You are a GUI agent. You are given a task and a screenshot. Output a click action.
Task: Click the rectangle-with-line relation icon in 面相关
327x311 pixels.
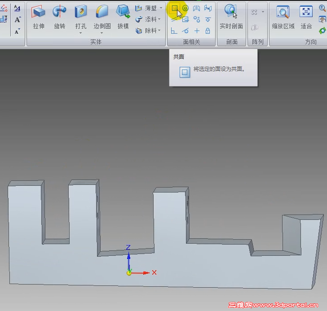coord(186,20)
